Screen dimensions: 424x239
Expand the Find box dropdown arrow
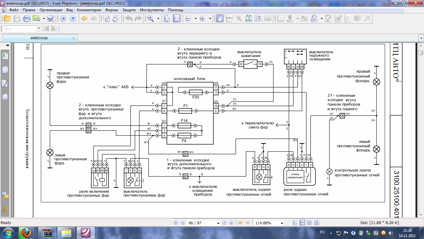click(39, 28)
